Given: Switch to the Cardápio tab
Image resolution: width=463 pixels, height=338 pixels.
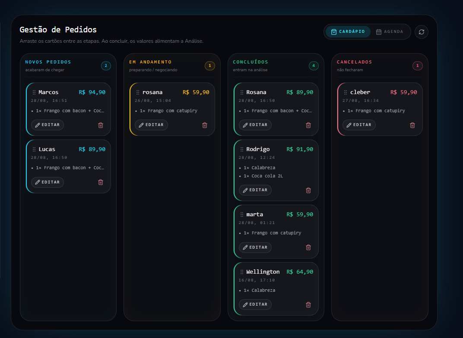Looking at the screenshot, I should pos(348,32).
